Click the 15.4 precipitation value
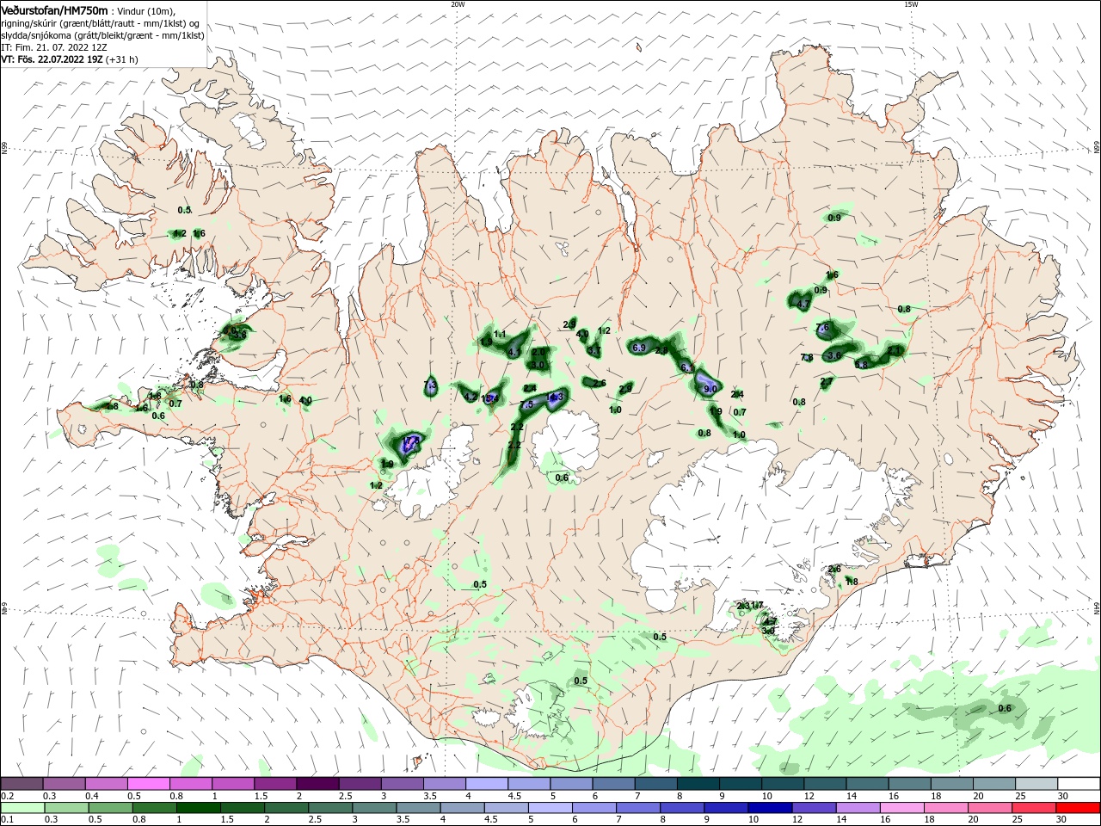This screenshot has height=826, width=1101. [x=490, y=398]
